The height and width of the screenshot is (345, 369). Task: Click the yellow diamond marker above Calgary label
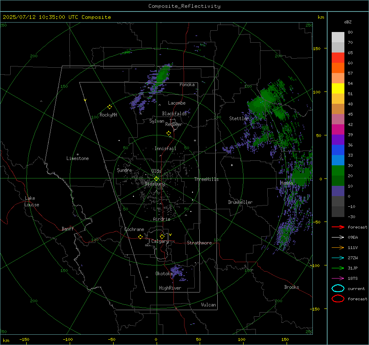[x=162, y=236]
